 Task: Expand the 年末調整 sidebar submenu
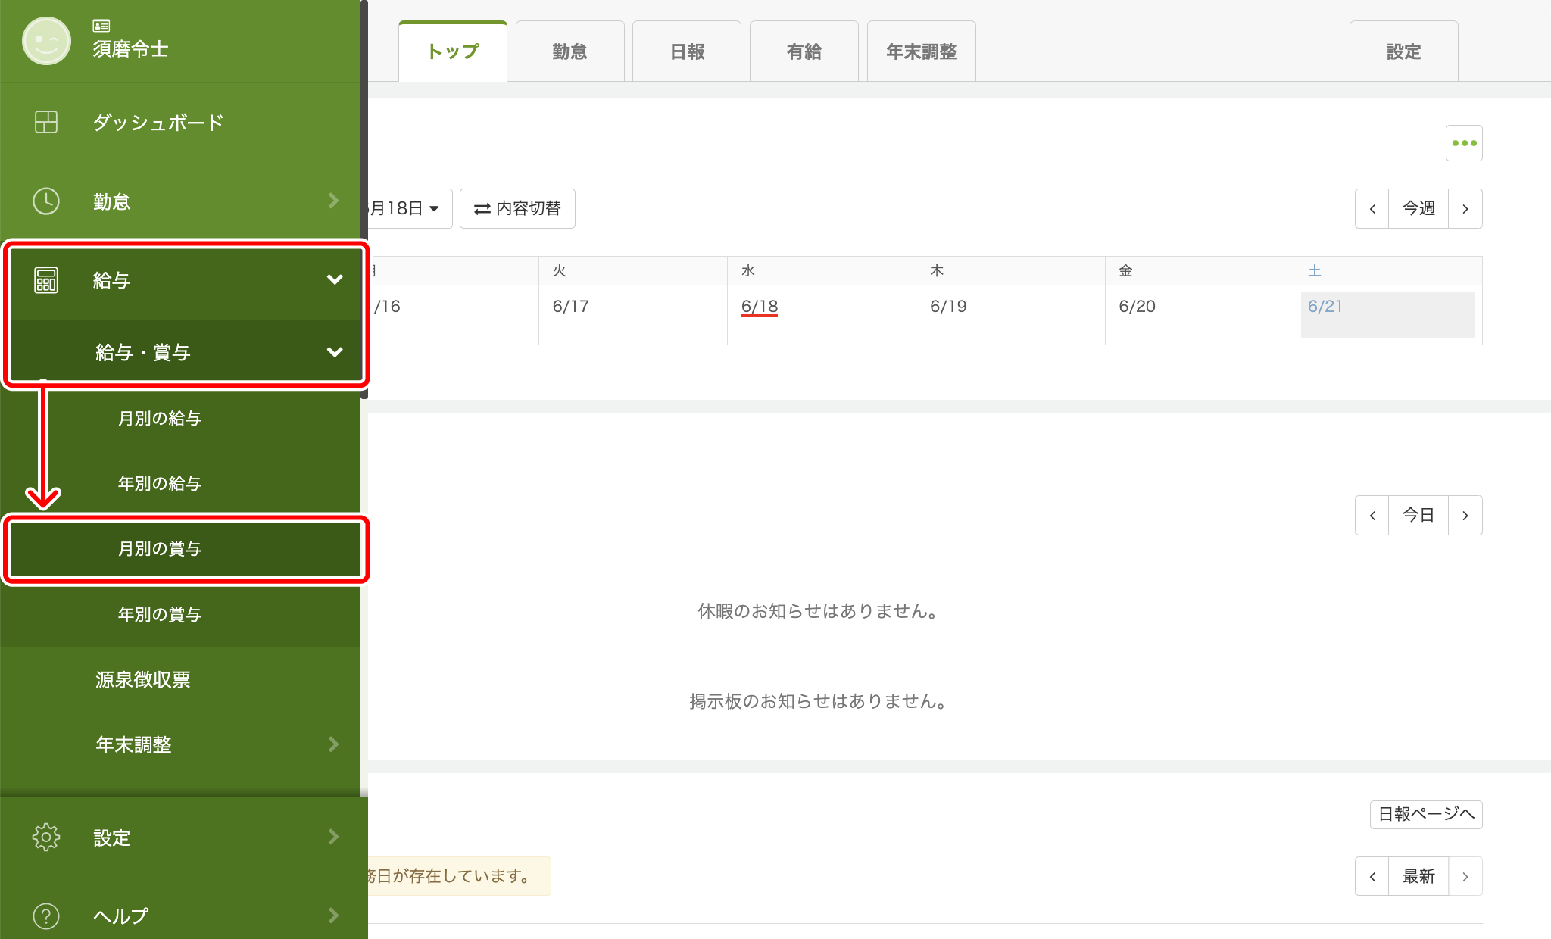(333, 744)
